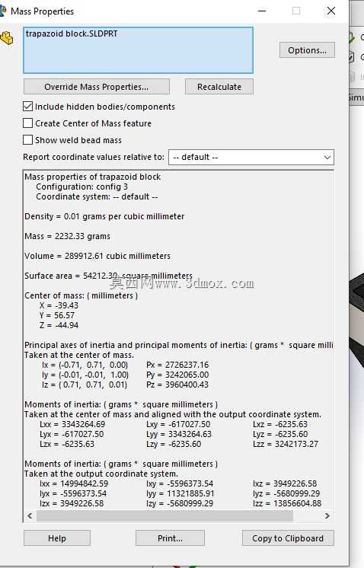This screenshot has height=568, width=364.
Task: Open the coordinate values relative to dropdown
Action: [251, 157]
